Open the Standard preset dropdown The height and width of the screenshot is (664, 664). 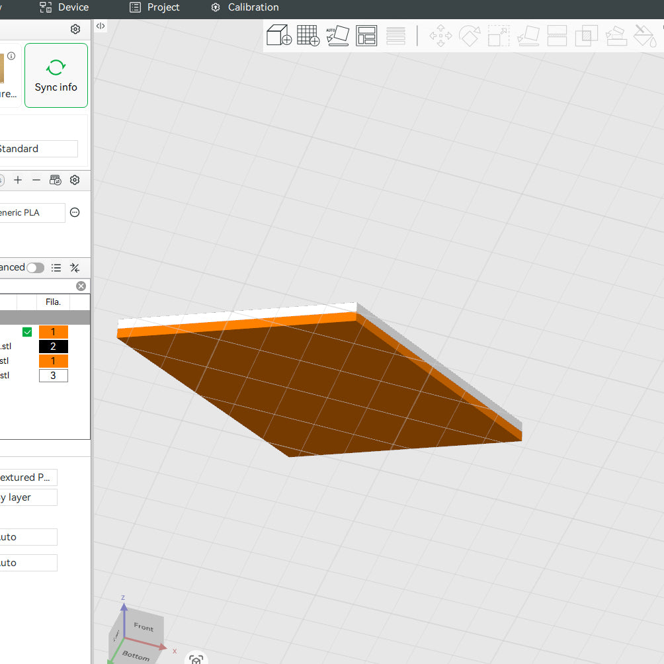[x=37, y=149]
